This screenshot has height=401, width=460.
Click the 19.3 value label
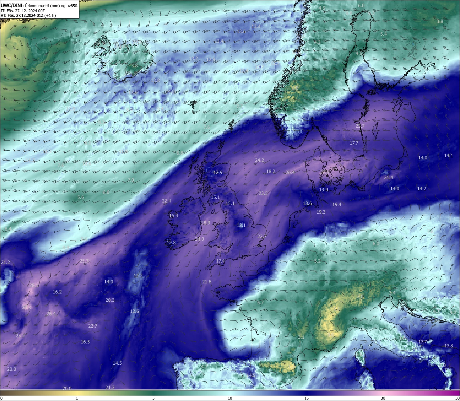(321, 212)
